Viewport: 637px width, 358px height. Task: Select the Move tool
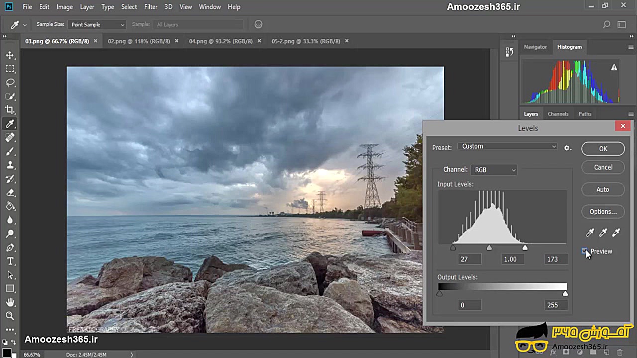click(10, 55)
